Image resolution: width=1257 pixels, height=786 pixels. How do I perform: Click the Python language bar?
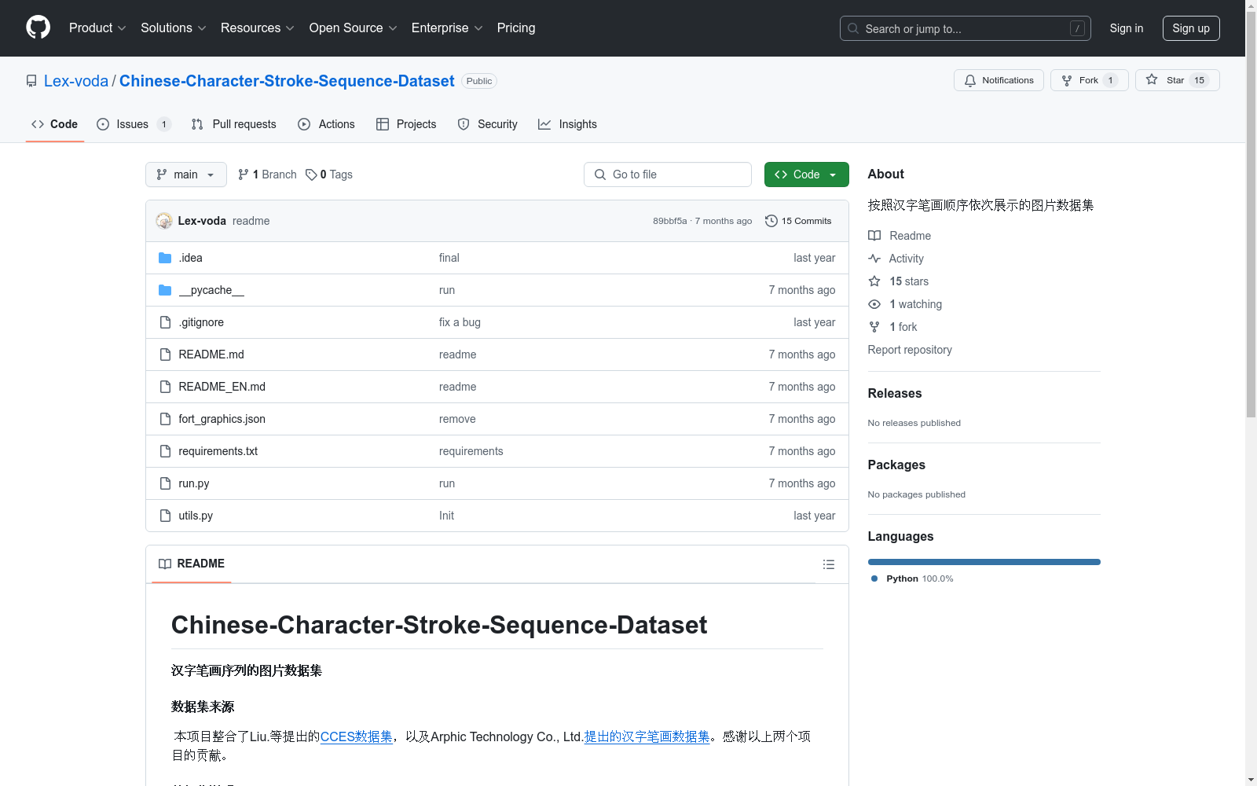(984, 562)
